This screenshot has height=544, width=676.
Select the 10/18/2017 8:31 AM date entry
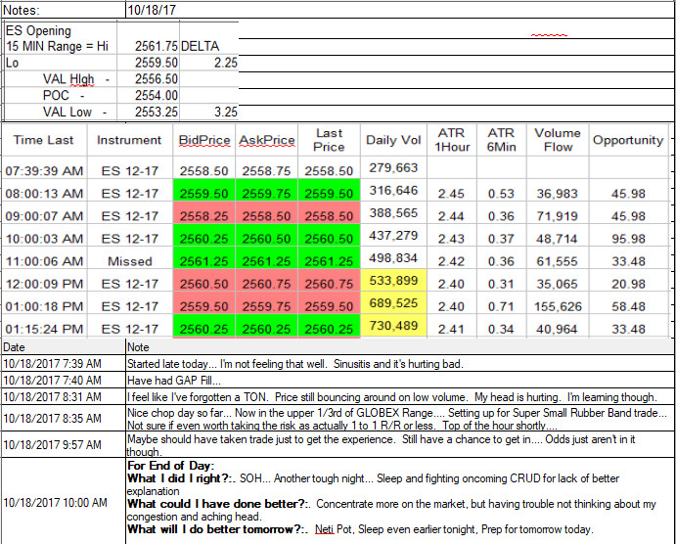(52, 396)
